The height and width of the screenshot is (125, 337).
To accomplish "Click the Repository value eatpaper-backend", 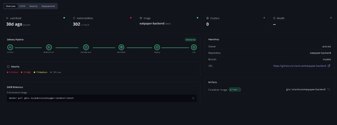I will pos(321,53).
